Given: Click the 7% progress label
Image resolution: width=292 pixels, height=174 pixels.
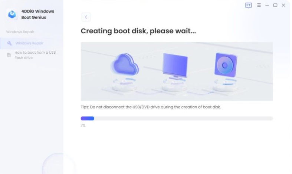Looking at the screenshot, I should (x=83, y=126).
